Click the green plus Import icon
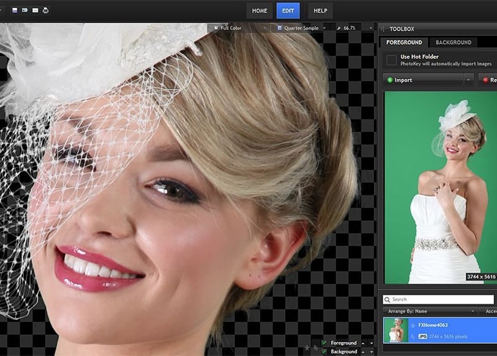 [390, 80]
